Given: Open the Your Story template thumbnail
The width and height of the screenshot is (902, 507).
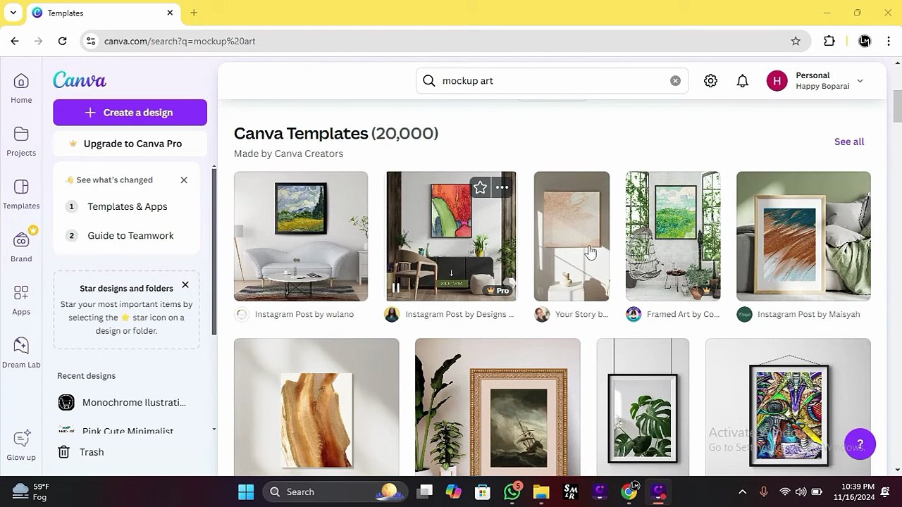Looking at the screenshot, I should [x=572, y=236].
